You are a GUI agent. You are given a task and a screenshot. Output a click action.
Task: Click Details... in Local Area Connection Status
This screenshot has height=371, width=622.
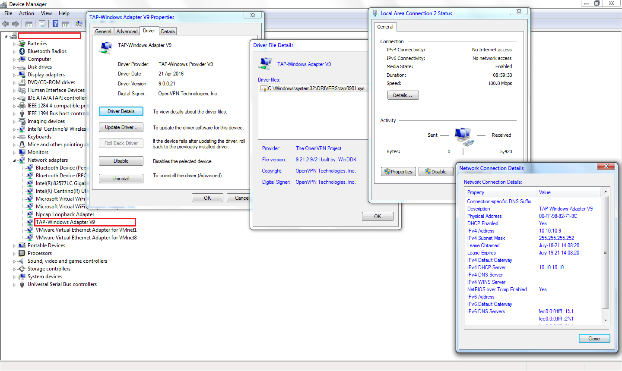[x=403, y=95]
